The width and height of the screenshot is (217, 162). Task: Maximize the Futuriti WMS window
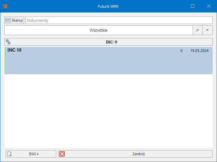(x=193, y=6)
